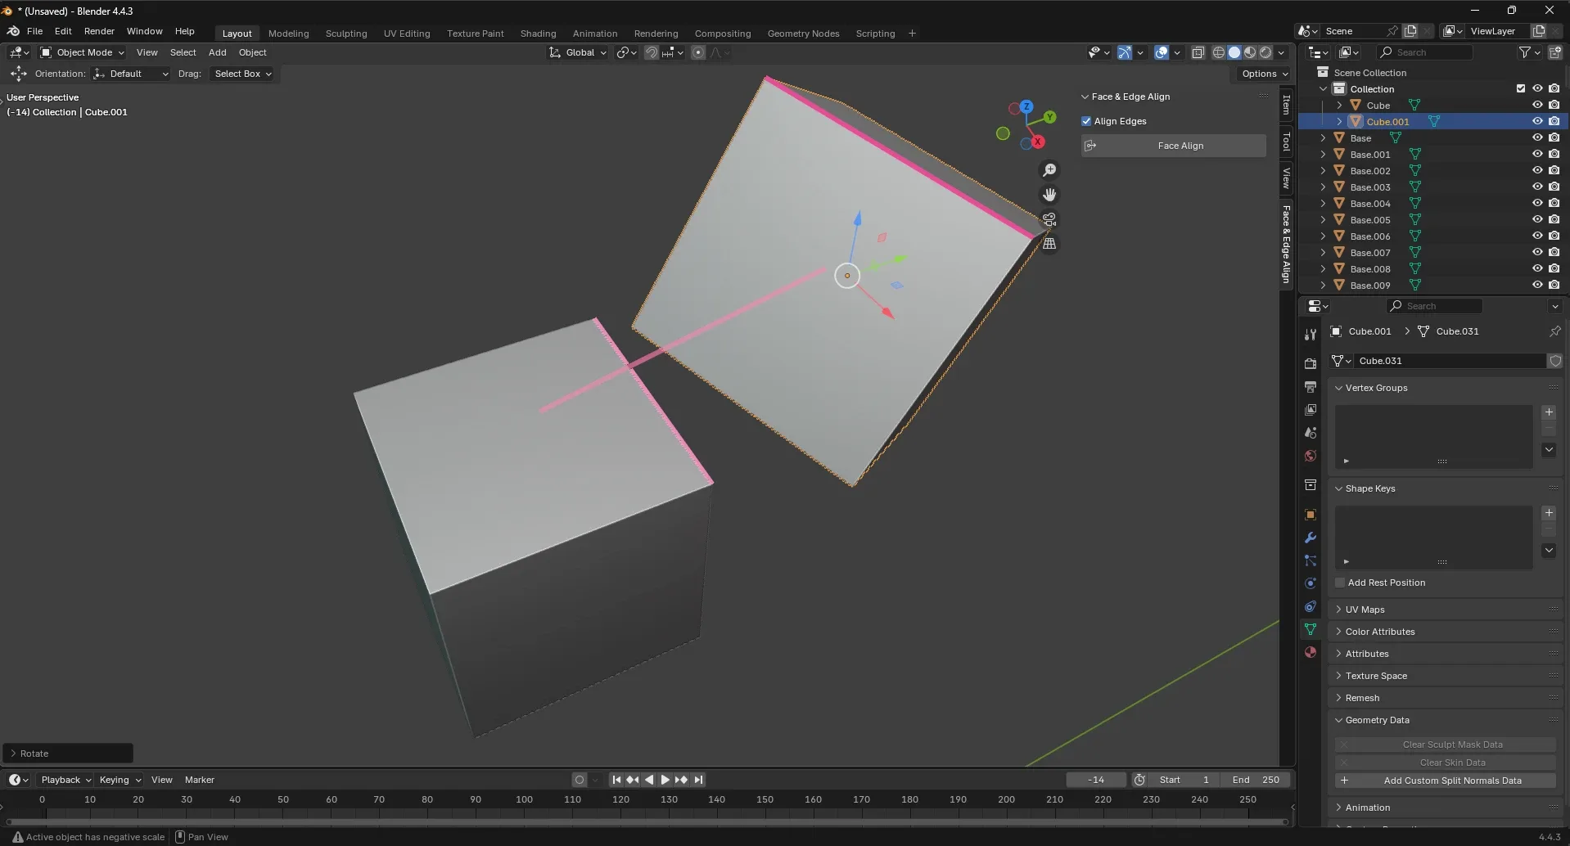This screenshot has height=846, width=1570.
Task: Open the Drag Select Box dropdown
Action: click(242, 74)
